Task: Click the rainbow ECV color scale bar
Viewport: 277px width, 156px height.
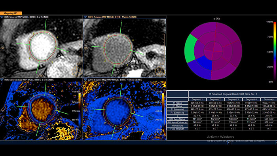Action: [275, 52]
